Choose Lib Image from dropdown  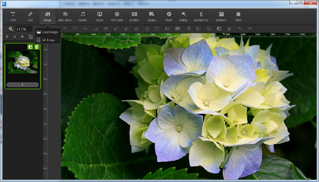coord(47,40)
